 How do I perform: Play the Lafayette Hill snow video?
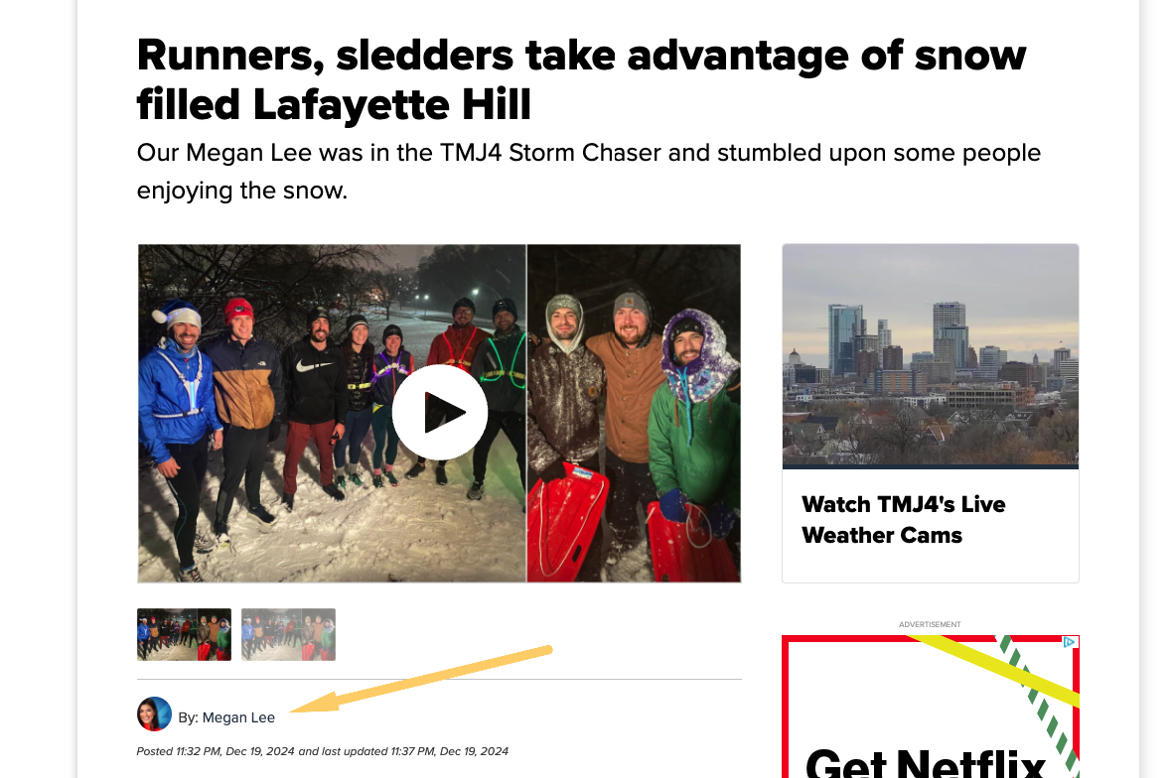(439, 413)
